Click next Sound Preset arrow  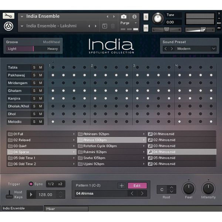[172, 49]
